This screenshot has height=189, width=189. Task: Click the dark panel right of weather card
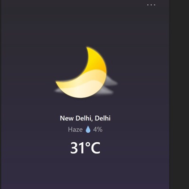click(179, 94)
